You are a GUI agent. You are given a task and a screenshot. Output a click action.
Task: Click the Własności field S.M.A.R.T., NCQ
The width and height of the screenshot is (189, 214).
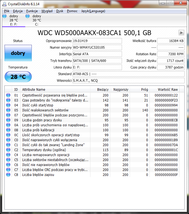[128, 81]
